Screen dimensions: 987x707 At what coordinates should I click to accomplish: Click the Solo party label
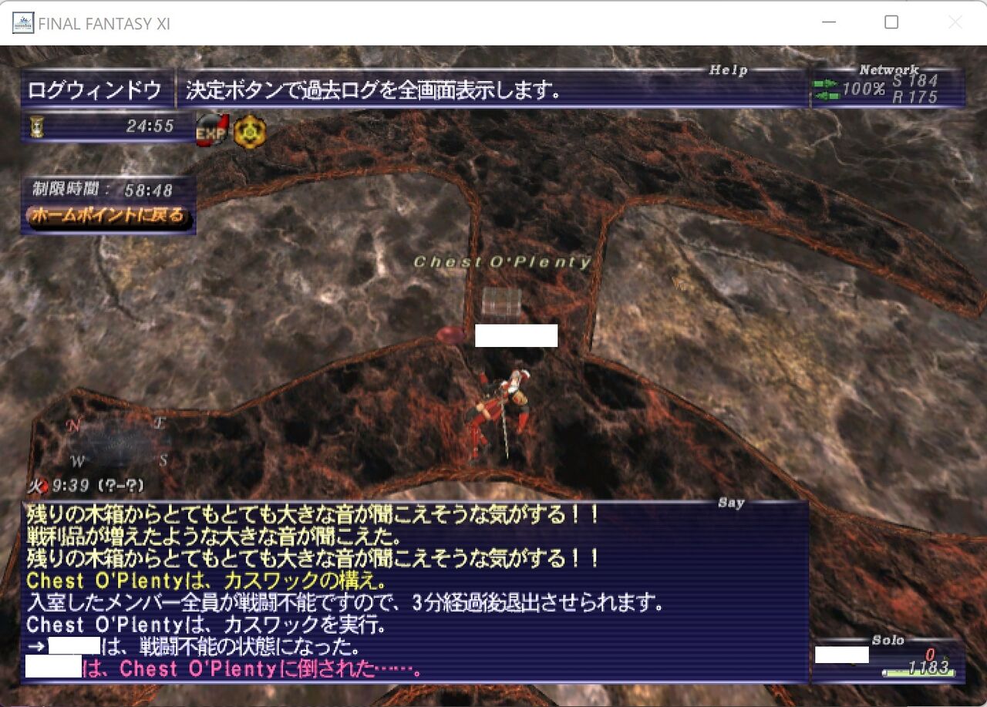pyautogui.click(x=888, y=641)
